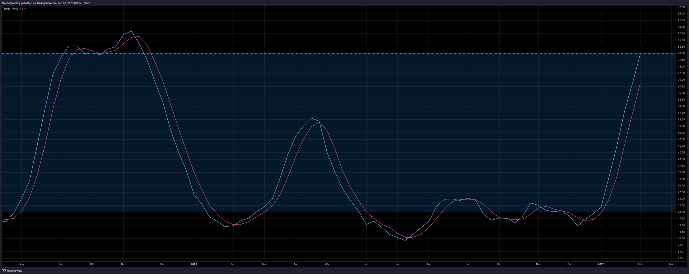Click the Apr label on time axis

296,264
